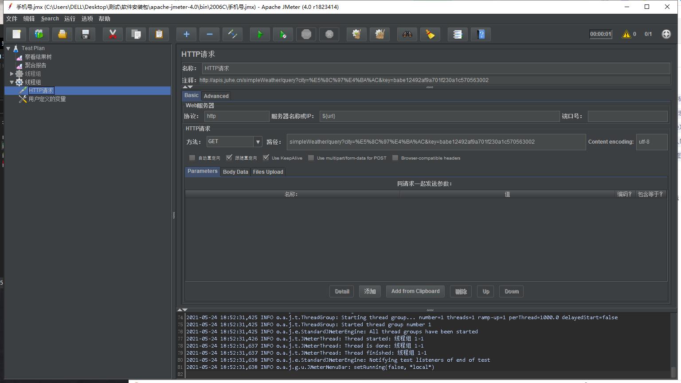Start the test with green play icon
681x383 pixels.
tap(260, 34)
